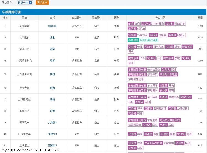Click the 排名 column header

[x=5, y=18]
